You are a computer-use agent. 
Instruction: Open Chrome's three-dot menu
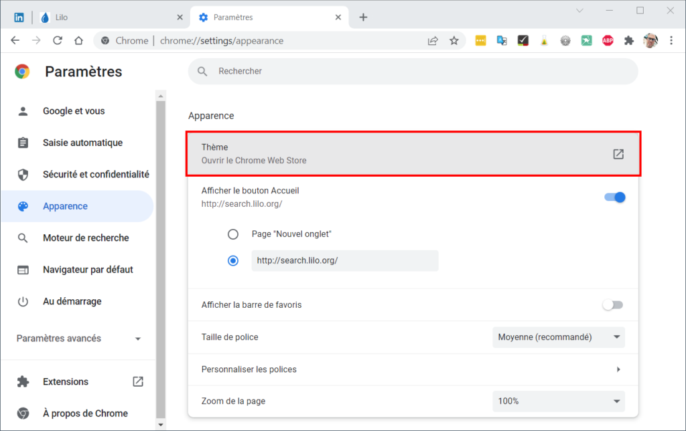coord(671,41)
